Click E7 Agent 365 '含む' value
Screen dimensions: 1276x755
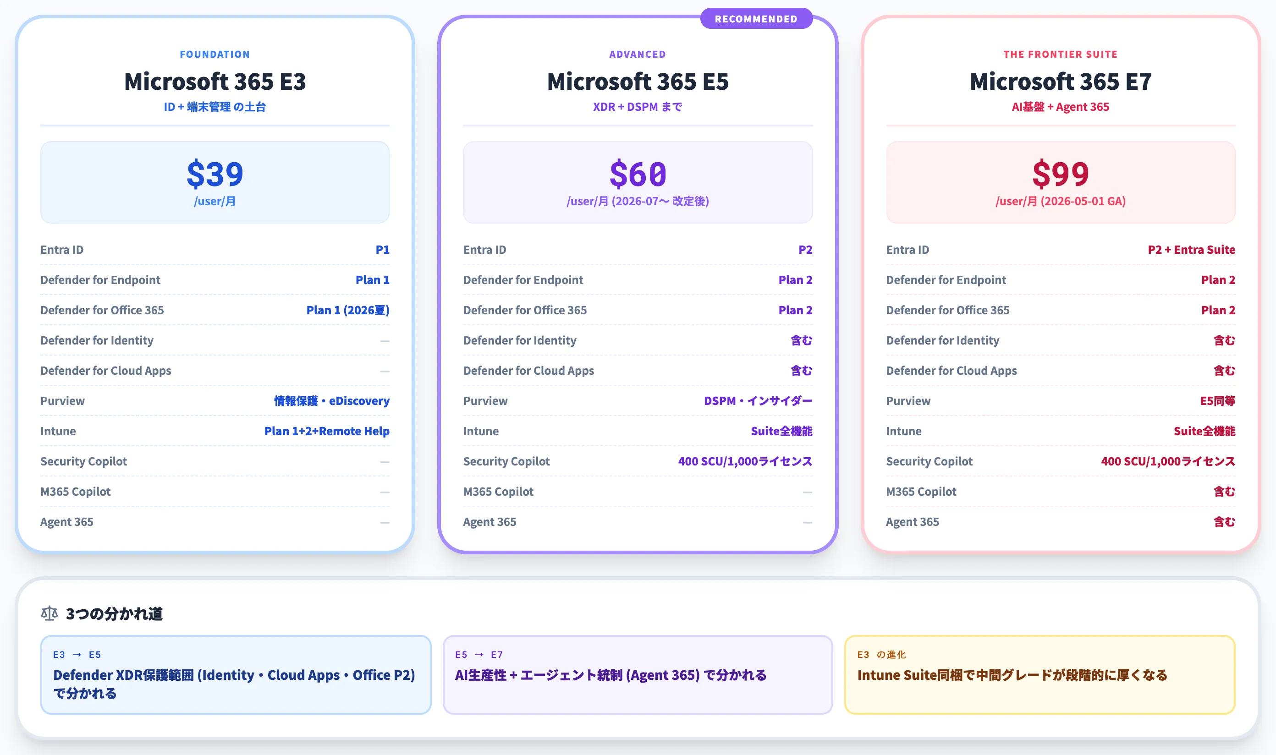coord(1224,522)
